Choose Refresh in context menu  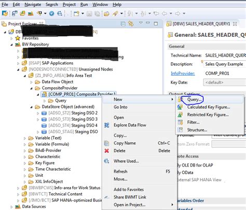point(120,172)
